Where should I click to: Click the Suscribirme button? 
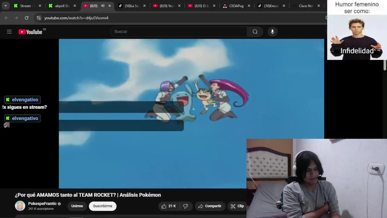pos(103,206)
